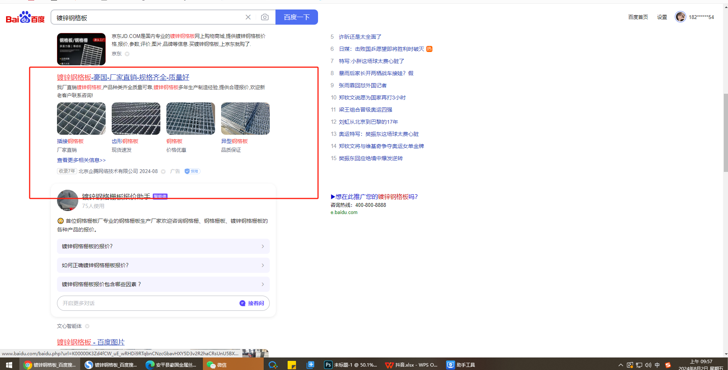
Task: Open the 插接钢格板 product thumbnail
Action: click(81, 118)
